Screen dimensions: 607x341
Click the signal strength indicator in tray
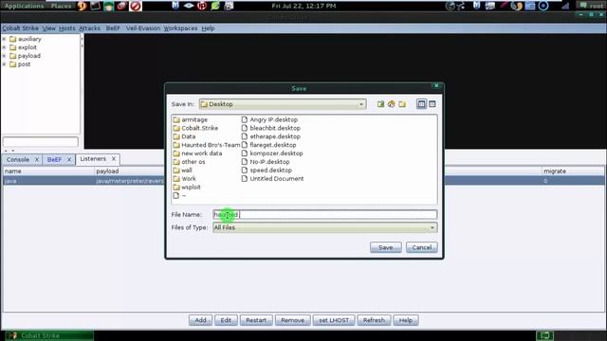[565, 6]
